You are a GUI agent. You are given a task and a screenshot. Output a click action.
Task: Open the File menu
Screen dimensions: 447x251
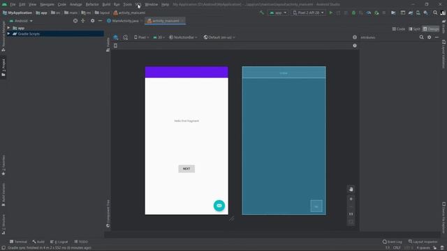[x=13, y=5]
